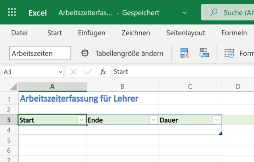Viewport: 254px width, 162px height.
Task: Click the resize table icon
Action: point(85,53)
